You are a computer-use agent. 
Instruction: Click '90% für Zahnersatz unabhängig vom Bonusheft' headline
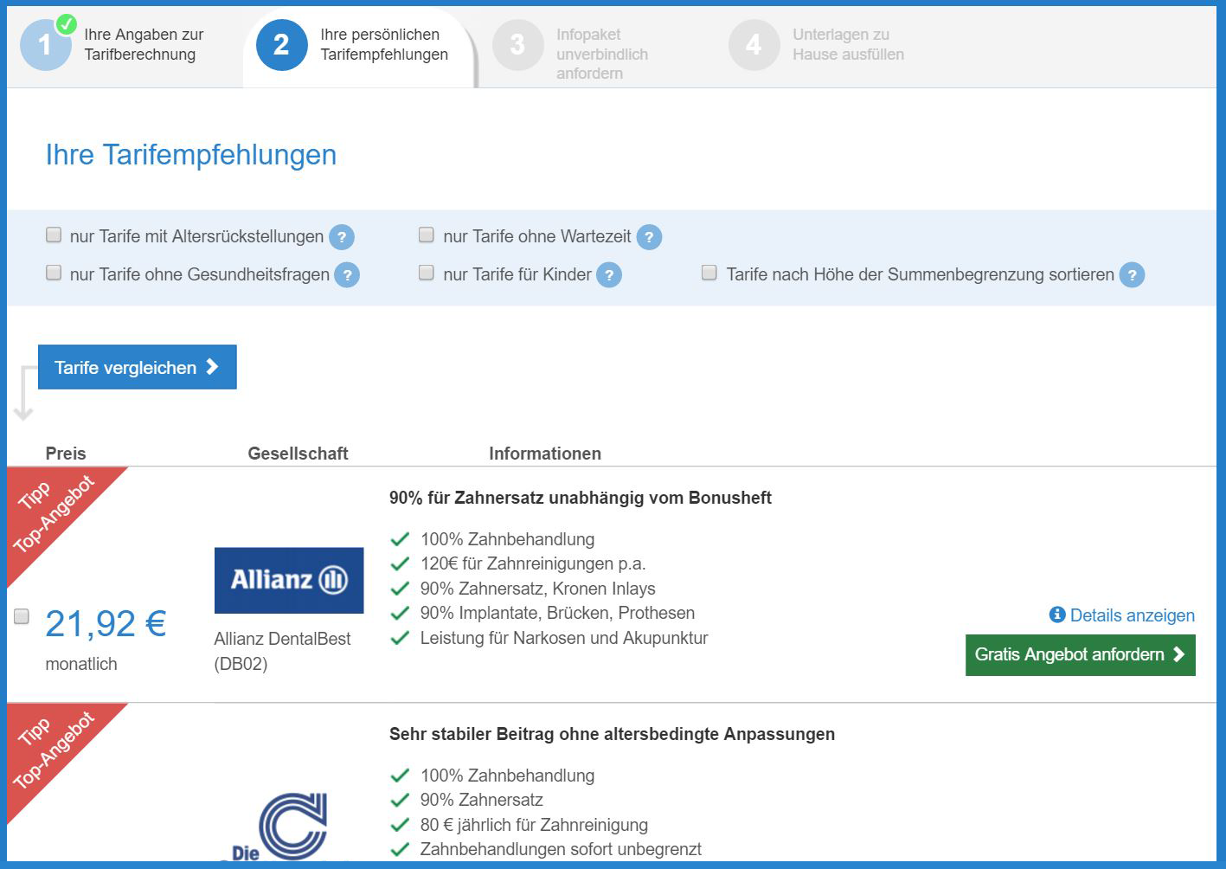(581, 498)
